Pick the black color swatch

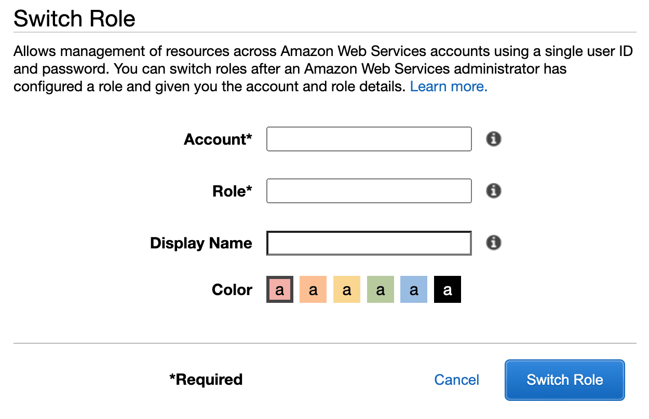[x=448, y=289]
